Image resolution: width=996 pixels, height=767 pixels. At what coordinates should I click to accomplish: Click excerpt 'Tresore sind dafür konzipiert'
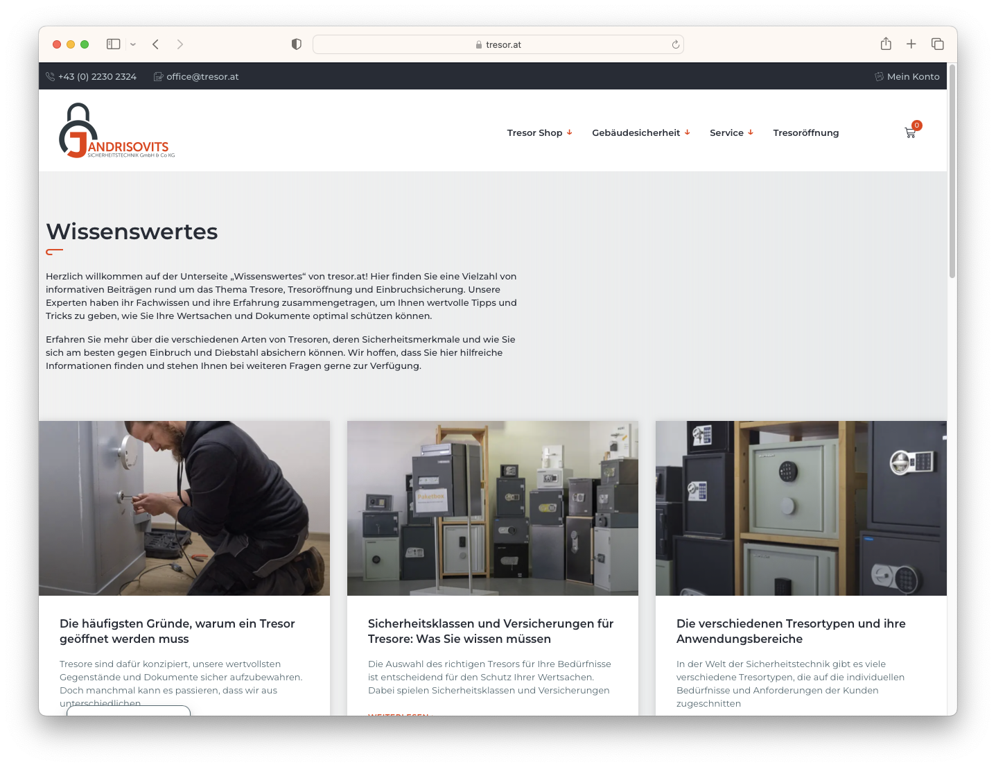181,684
